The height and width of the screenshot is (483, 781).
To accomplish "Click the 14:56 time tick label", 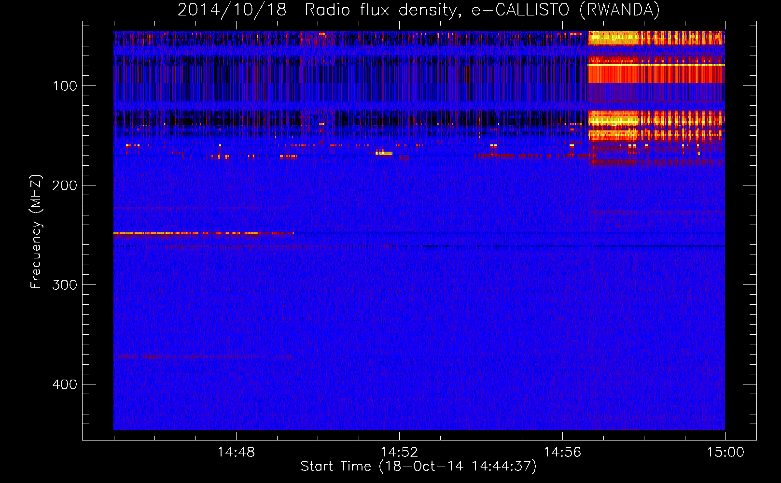I will pos(562,453).
